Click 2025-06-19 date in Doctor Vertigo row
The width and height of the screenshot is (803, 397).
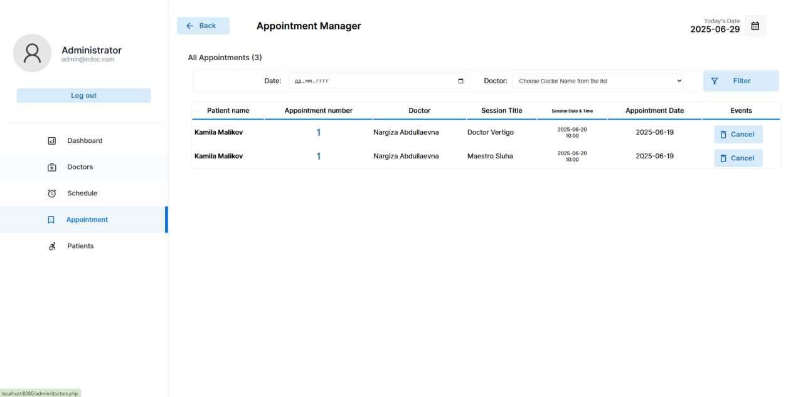655,132
